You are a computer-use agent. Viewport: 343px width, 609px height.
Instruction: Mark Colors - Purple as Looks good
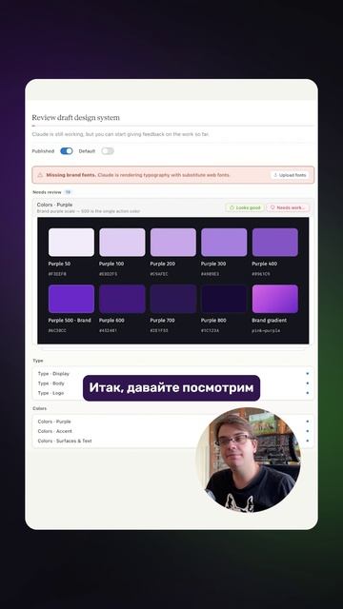tap(245, 207)
